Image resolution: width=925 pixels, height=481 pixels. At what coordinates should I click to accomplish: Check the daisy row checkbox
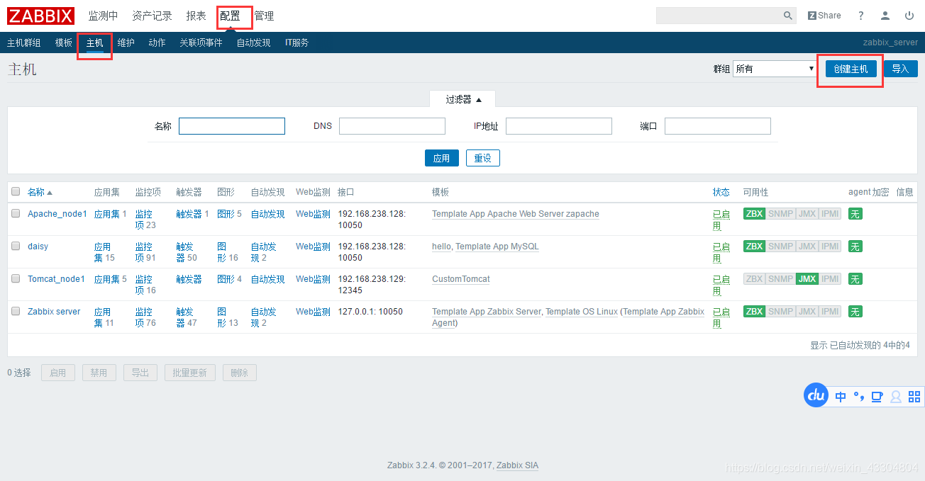pos(16,246)
